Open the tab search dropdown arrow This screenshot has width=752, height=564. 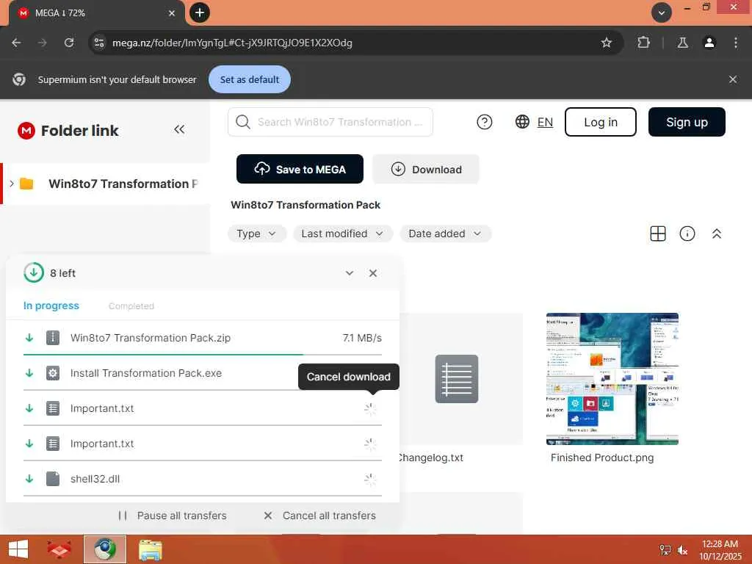(662, 12)
